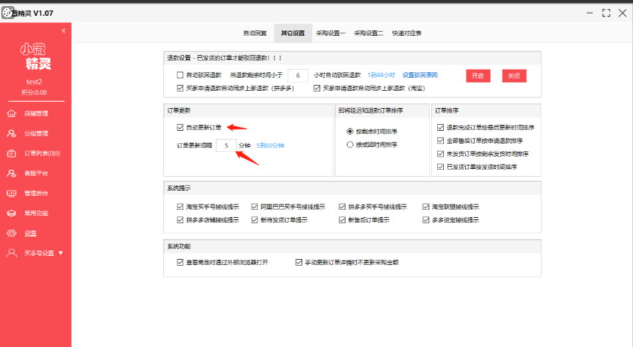This screenshot has height=347, width=633.
Task: Toggle the 淘宝买手号掉线提示 checkbox
Action: coord(180,207)
